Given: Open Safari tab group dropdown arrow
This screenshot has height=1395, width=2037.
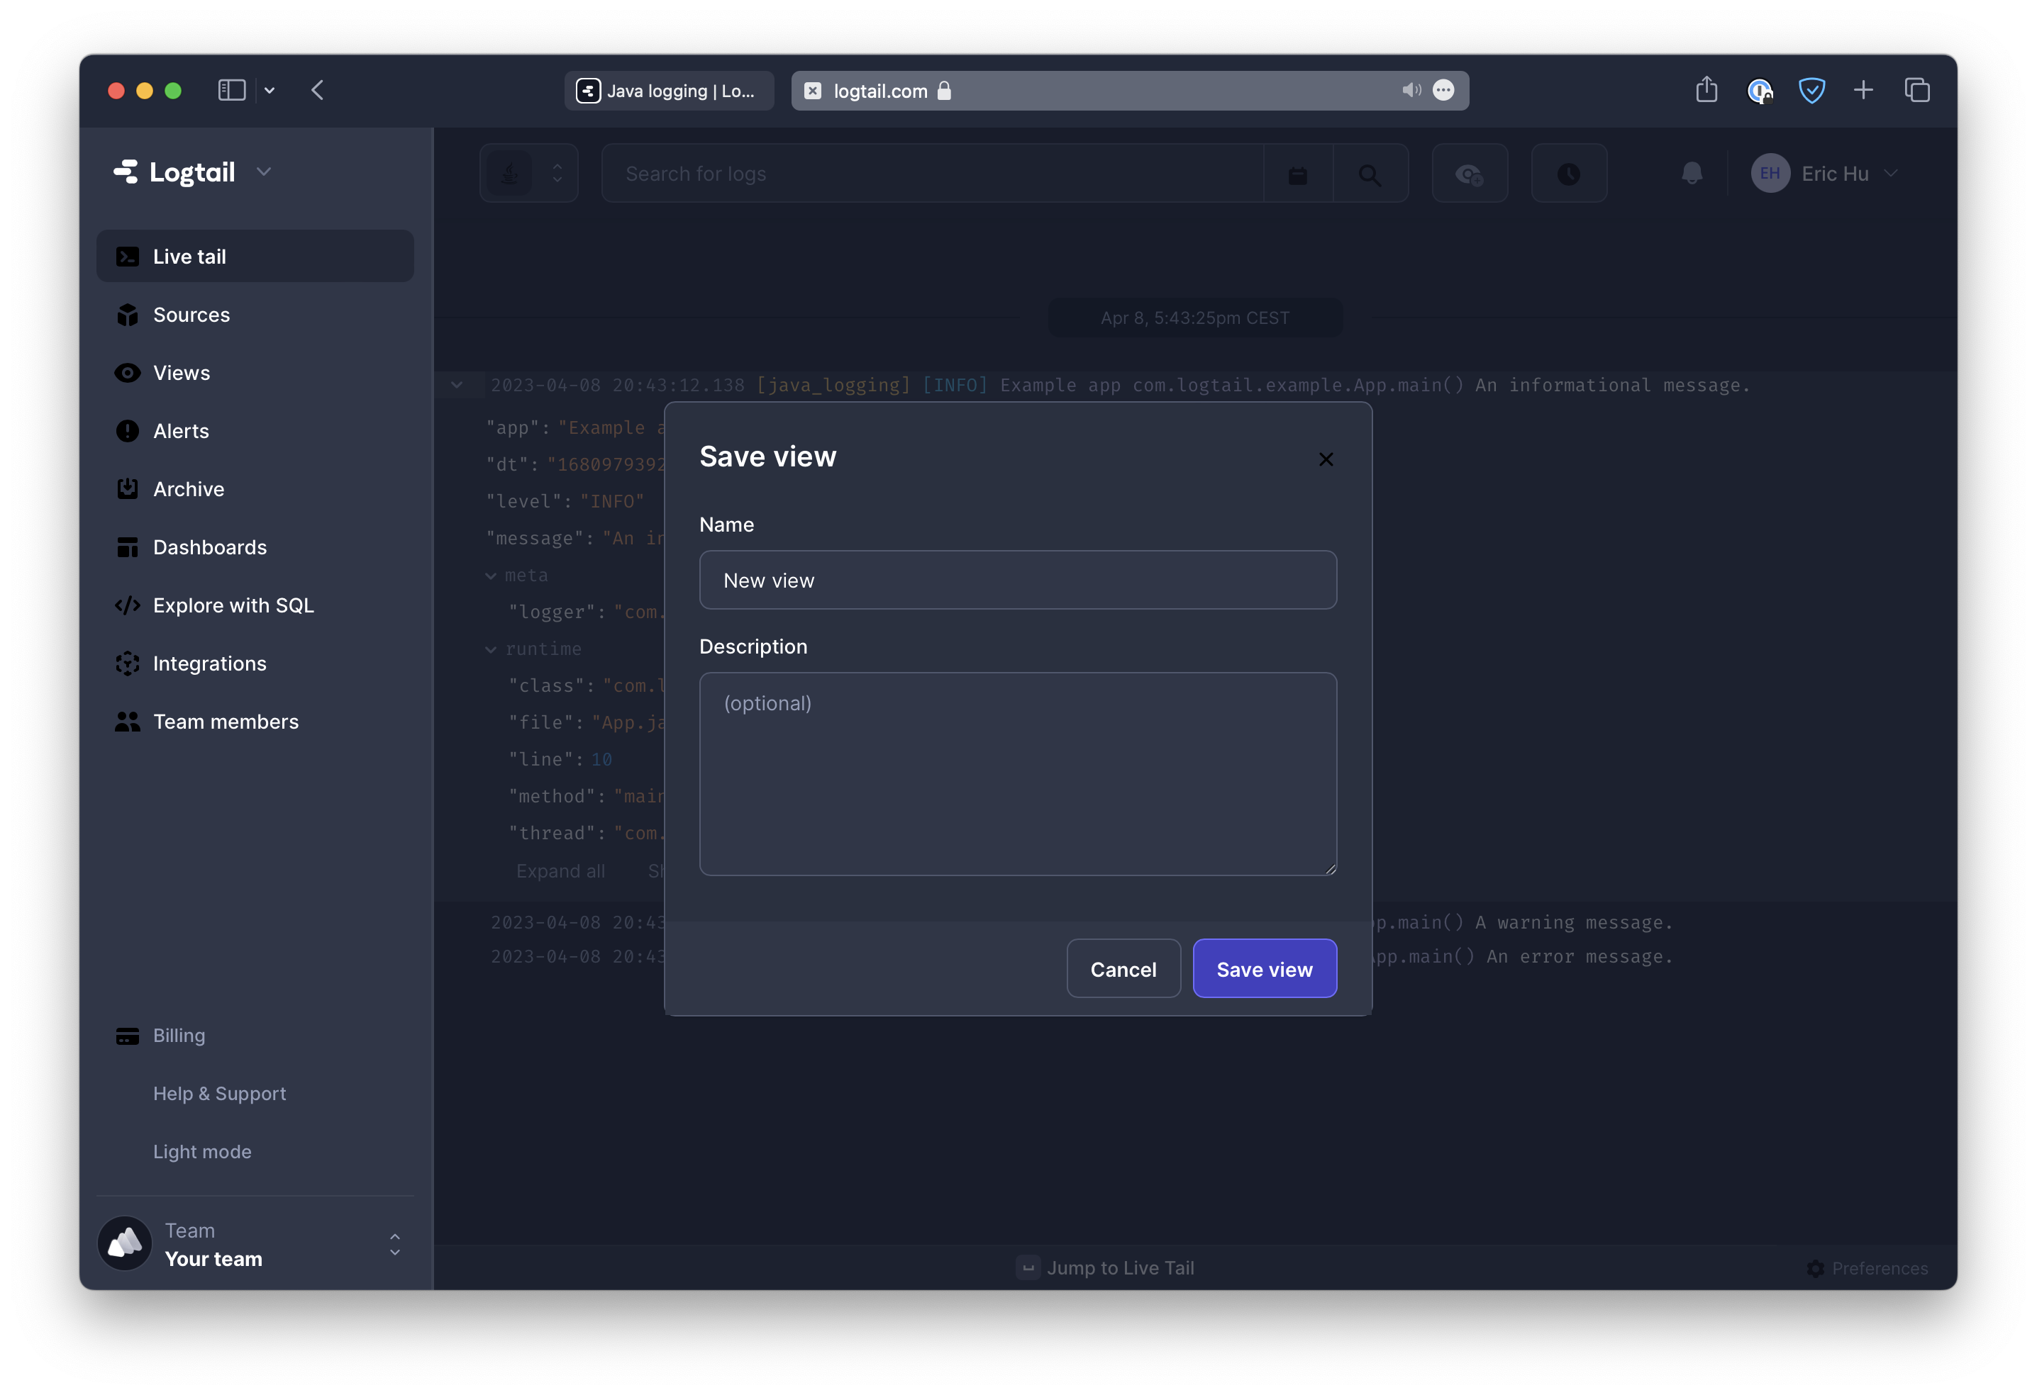Looking at the screenshot, I should 270,90.
